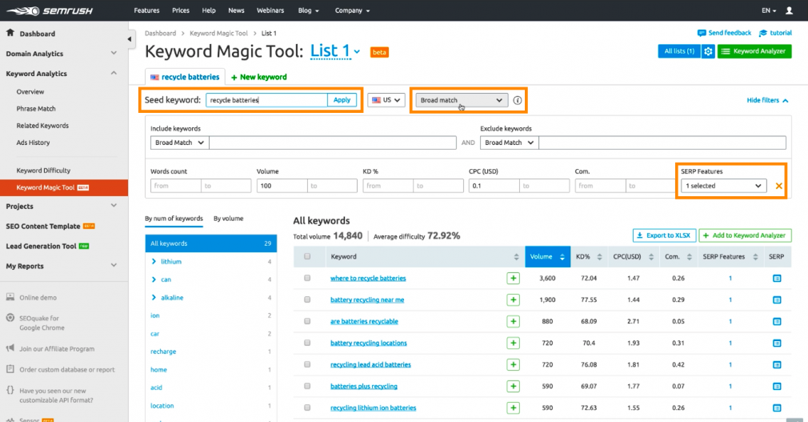
Task: Add a New keyword tab
Action: (x=258, y=77)
